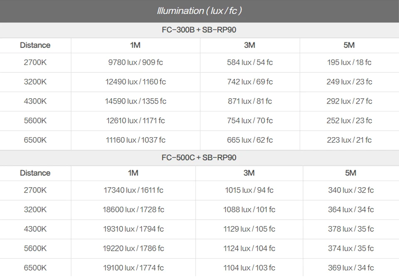Click 'Distance' header in FC-300B table
The width and height of the screenshot is (399, 277).
(35, 45)
